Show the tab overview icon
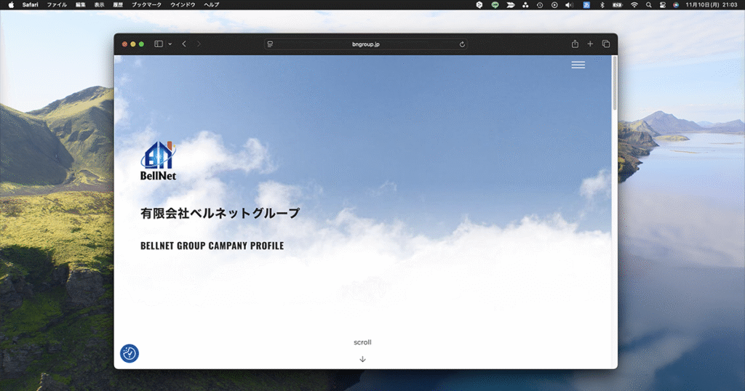Viewport: 745px width, 391px height. coord(605,44)
